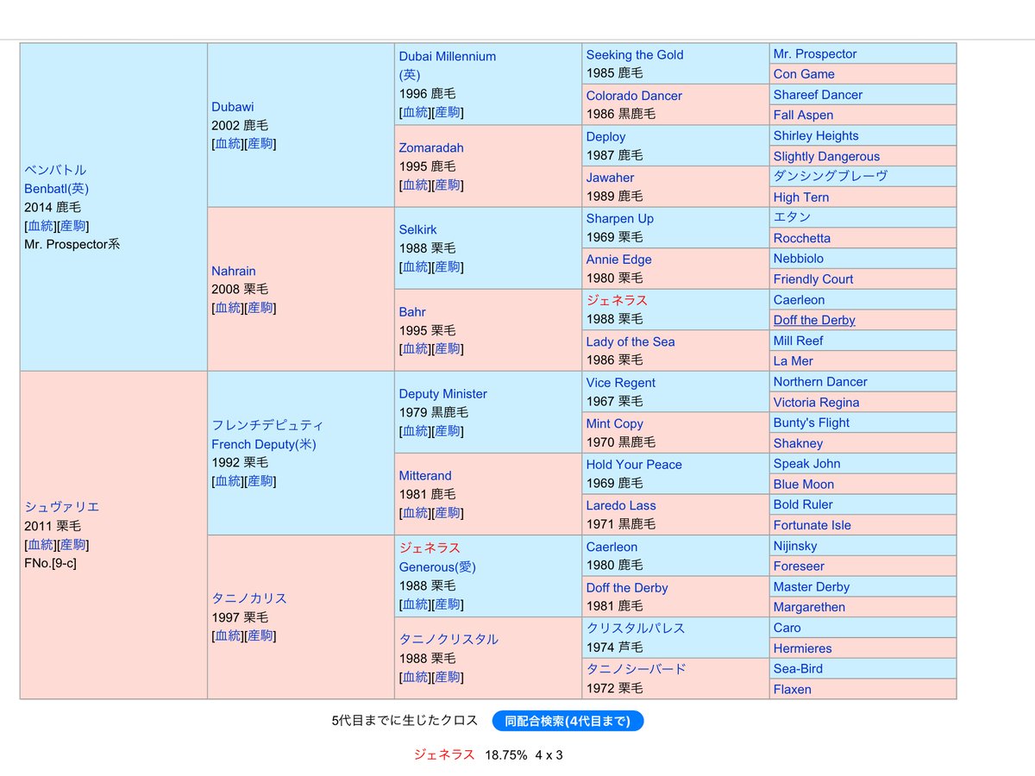The width and height of the screenshot is (1035, 776).
Task: Click the Caerleon 1980 鹿毛 link
Action: (612, 547)
